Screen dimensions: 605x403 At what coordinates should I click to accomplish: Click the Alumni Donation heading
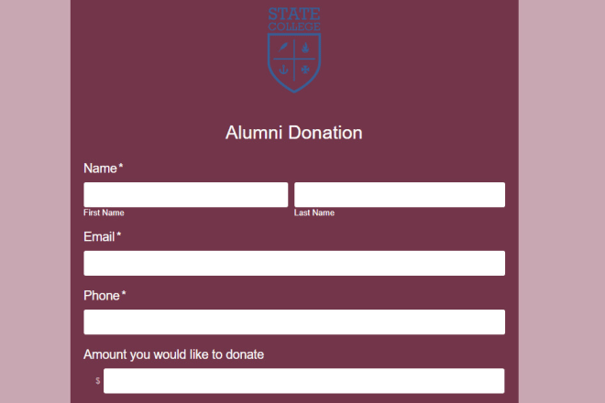pyautogui.click(x=294, y=133)
